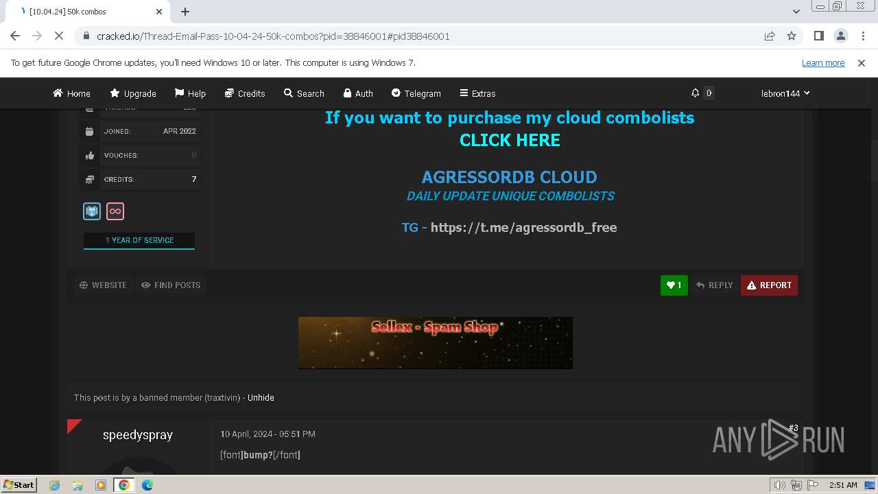This screenshot has height=494, width=878.
Task: Close the 50k combos tab
Action: pos(159,12)
